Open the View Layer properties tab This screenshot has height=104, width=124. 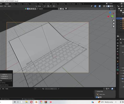pyautogui.click(x=118, y=49)
